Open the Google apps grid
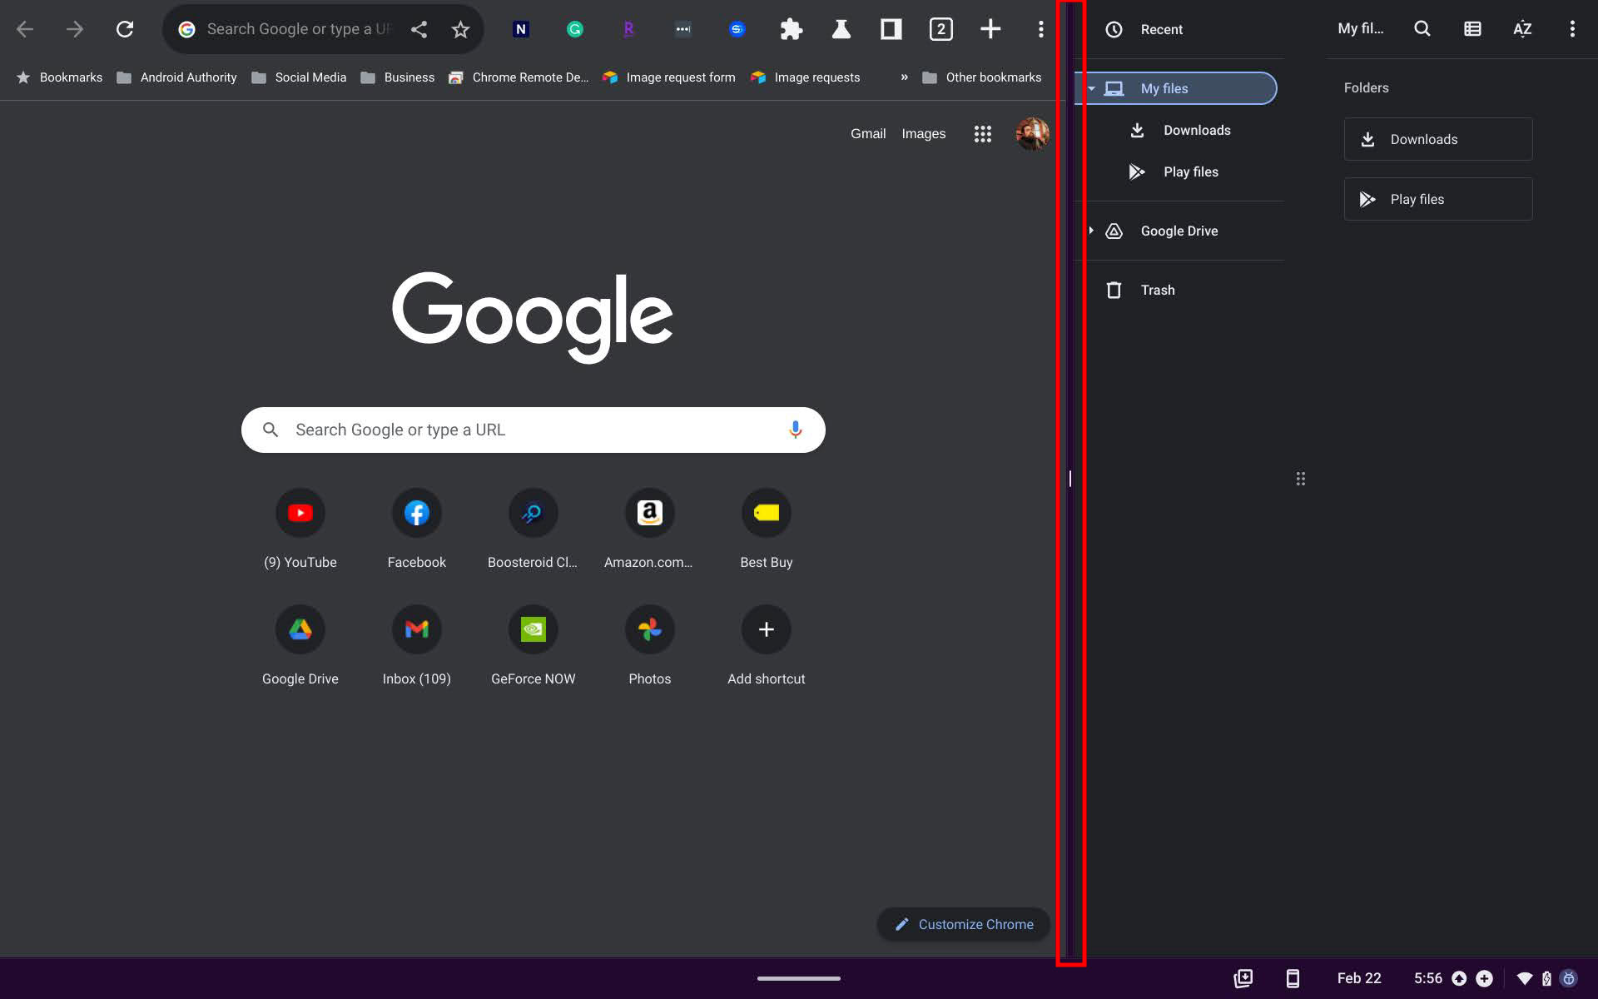 [x=982, y=134]
